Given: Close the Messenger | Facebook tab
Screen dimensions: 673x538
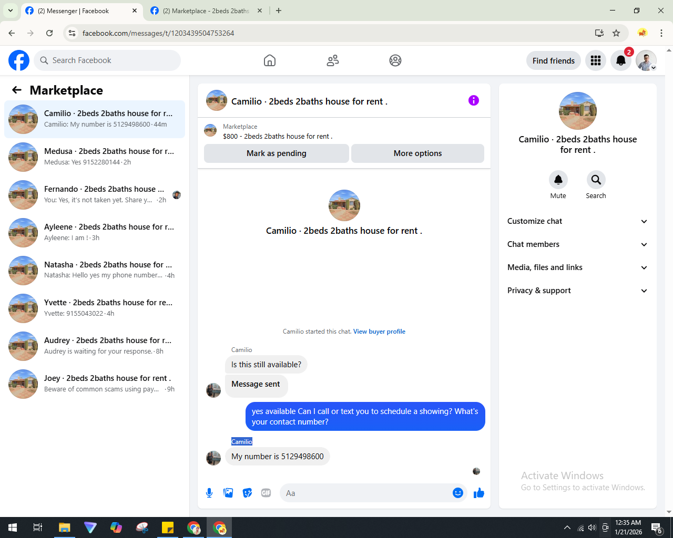Looking at the screenshot, I should (135, 11).
